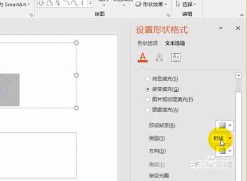Click the Direction (方向) label
Viewport: 247px width, 181px height.
pyautogui.click(x=157, y=151)
